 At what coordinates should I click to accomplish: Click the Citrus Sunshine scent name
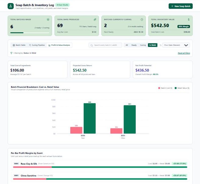[x=28, y=176]
